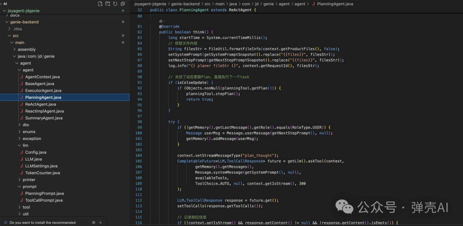Click line number 105 in the gutter
This screenshot has width=463, height=226.
pos(138,161)
